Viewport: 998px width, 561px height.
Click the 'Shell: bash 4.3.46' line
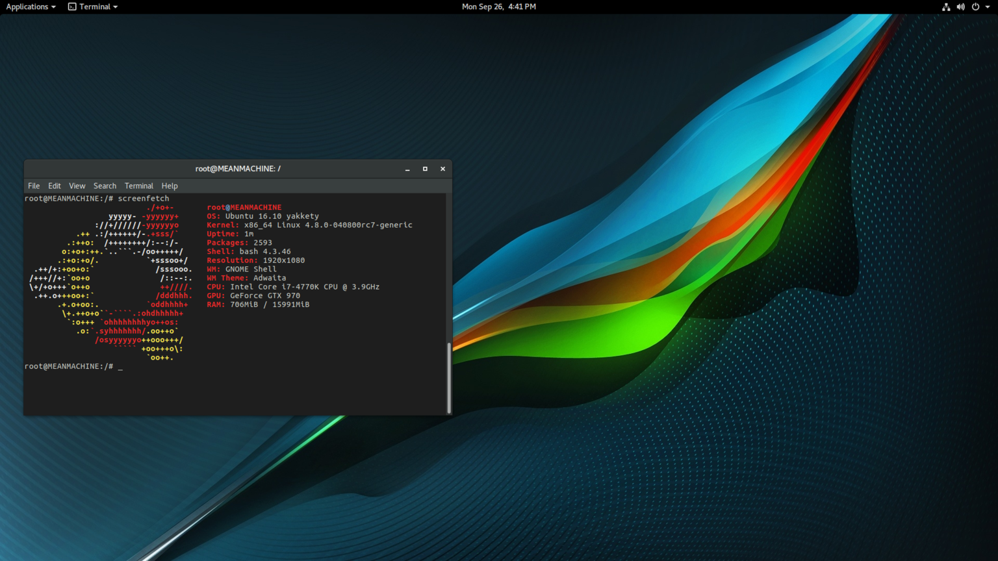pos(249,252)
